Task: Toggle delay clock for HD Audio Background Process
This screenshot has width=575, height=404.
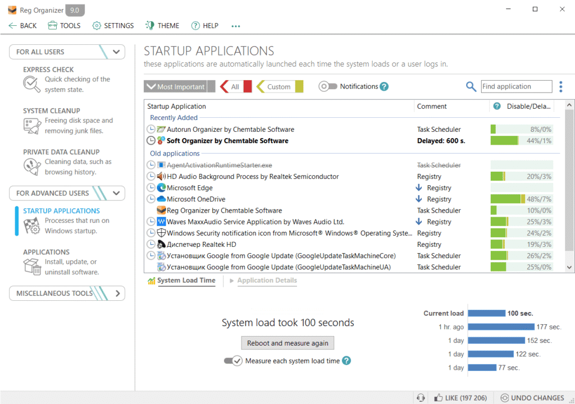Action: point(150,176)
